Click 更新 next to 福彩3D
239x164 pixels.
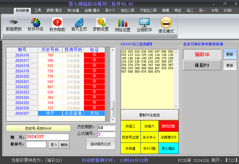click(230, 54)
